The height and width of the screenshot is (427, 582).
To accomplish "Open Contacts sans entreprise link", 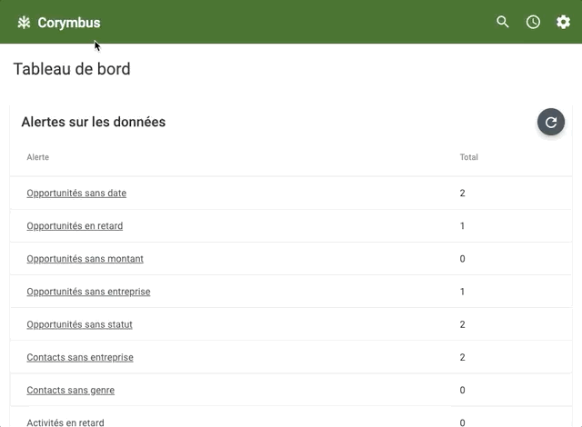I will pos(80,357).
